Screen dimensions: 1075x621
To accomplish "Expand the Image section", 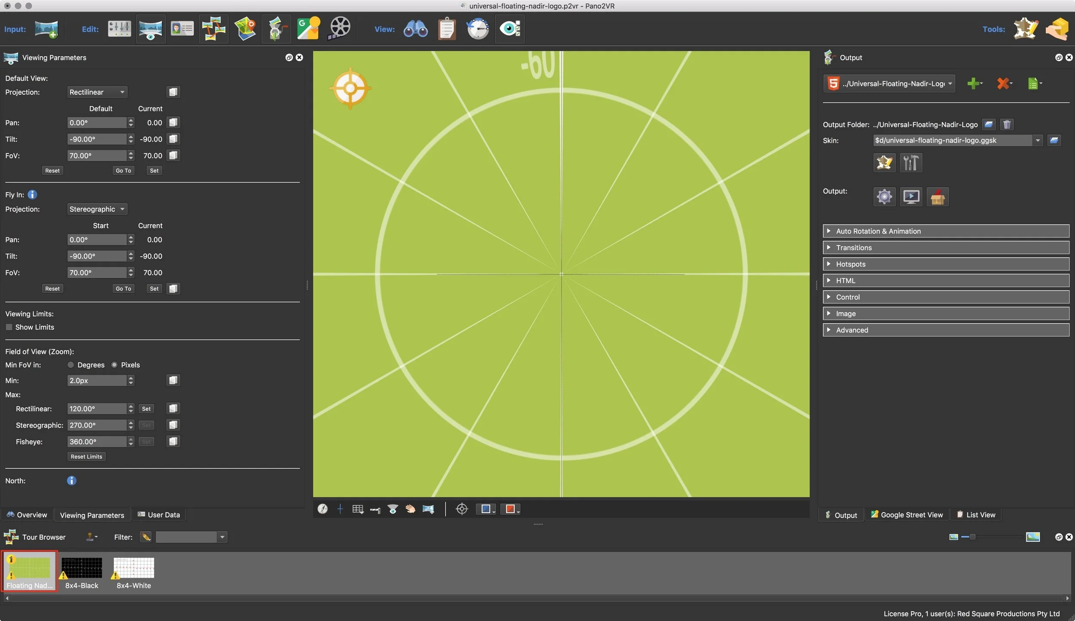I will click(x=946, y=314).
